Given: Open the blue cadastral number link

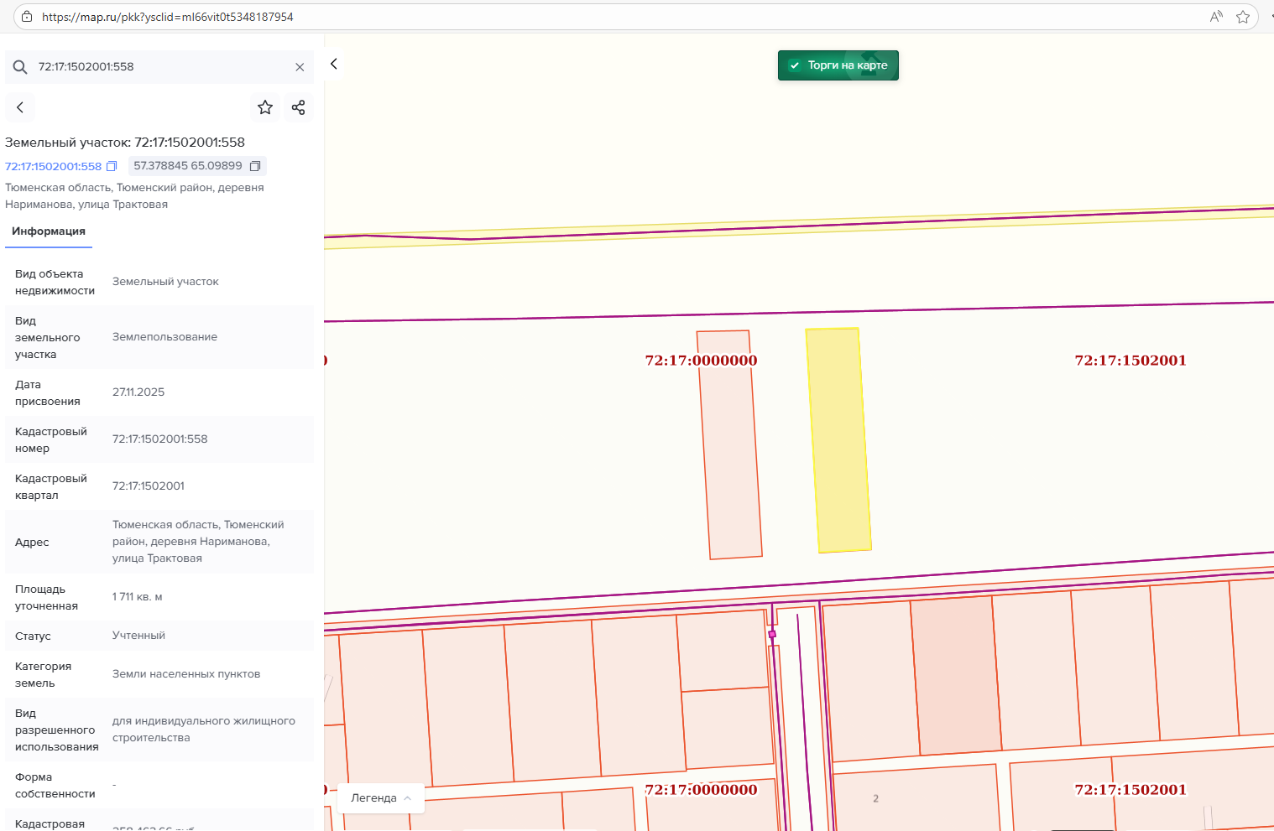Looking at the screenshot, I should (53, 167).
